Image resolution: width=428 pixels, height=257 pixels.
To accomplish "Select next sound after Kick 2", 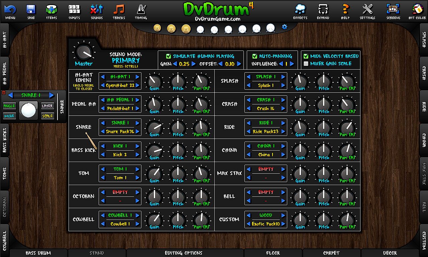I will 137,155.
